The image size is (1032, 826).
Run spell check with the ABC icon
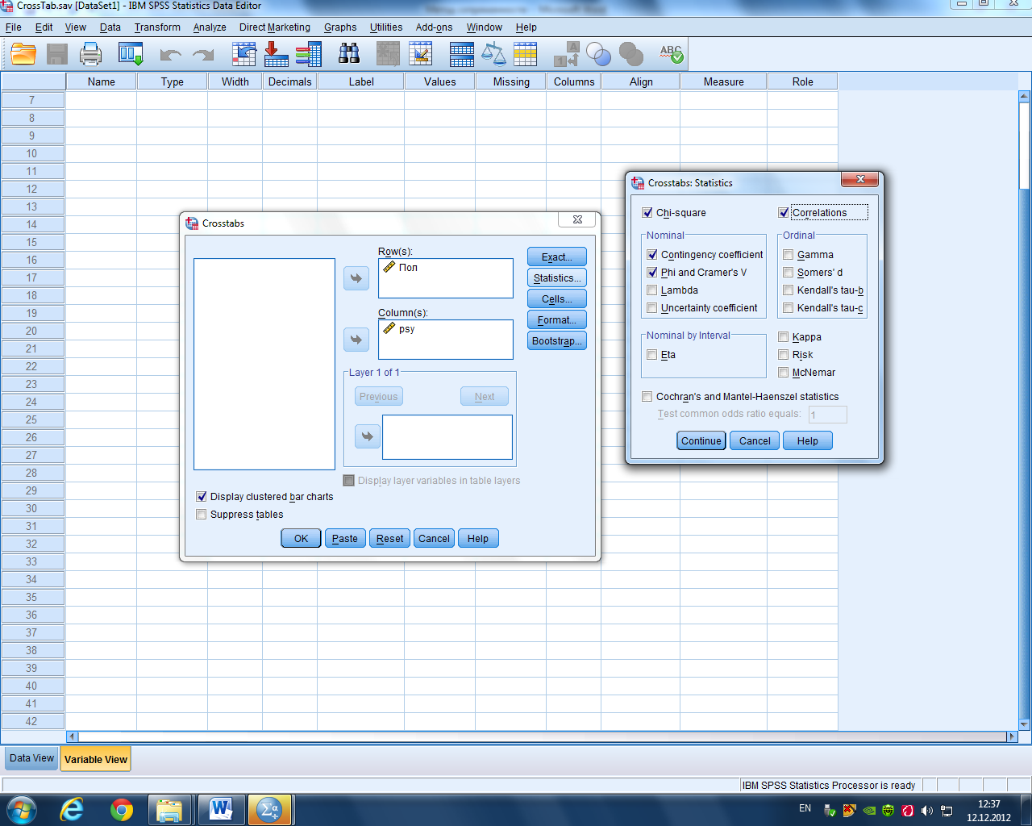tap(671, 54)
